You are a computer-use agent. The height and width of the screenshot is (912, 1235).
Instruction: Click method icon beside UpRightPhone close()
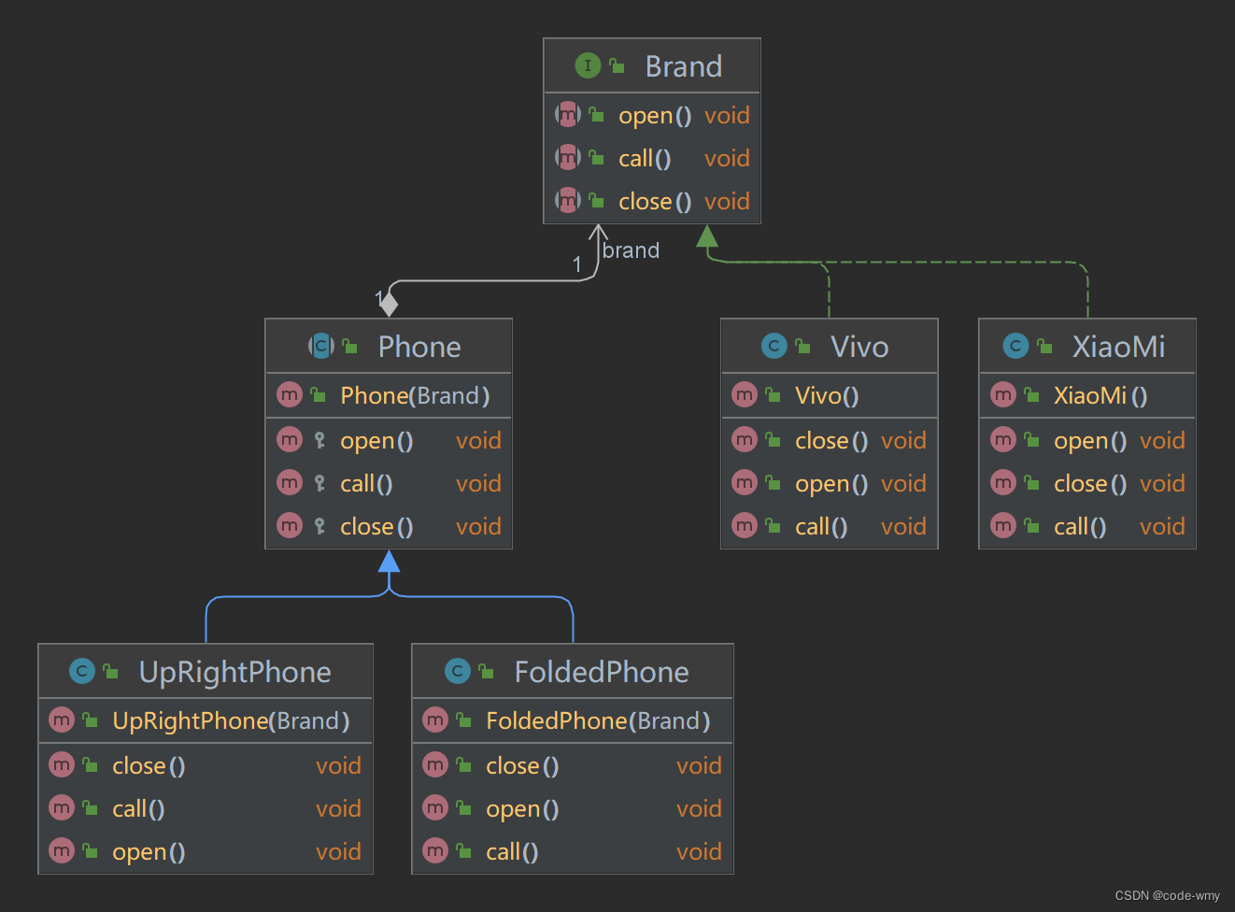pos(62,764)
